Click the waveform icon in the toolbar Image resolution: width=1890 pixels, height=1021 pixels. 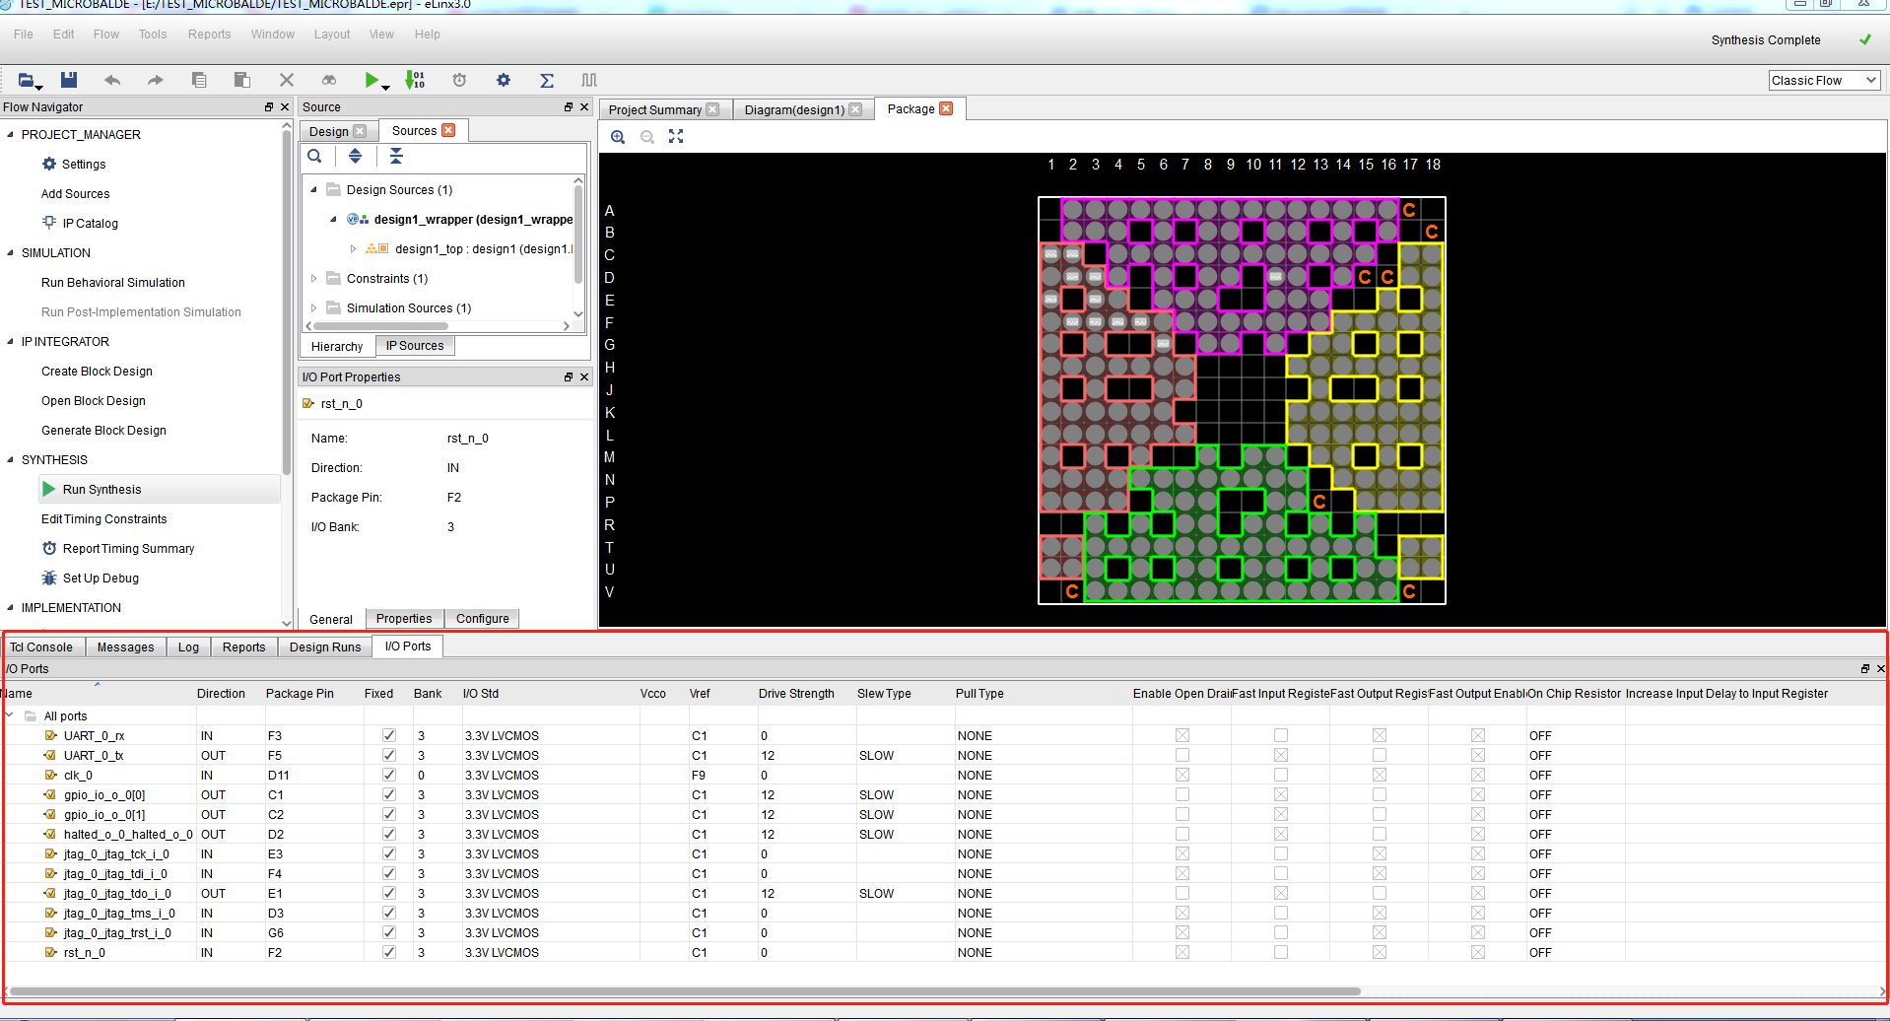tap(589, 80)
